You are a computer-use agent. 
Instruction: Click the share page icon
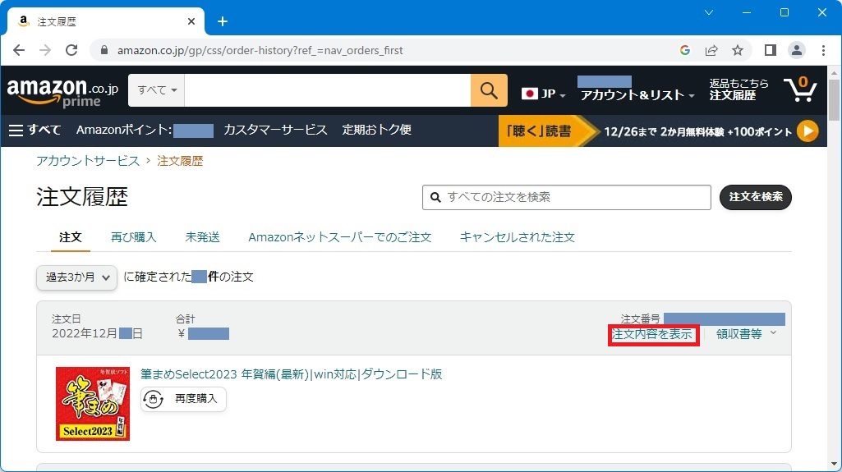711,50
